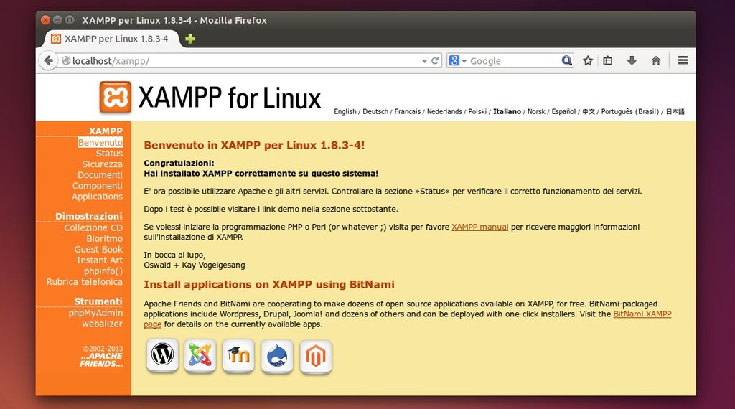Viewport: 735px width, 409px height.
Task: Bookmark this page with star icon
Action: pos(588,61)
